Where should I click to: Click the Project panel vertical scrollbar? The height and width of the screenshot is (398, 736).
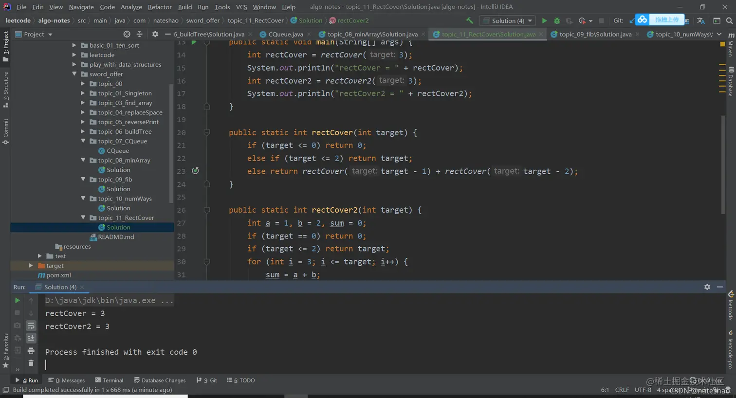pyautogui.click(x=171, y=144)
